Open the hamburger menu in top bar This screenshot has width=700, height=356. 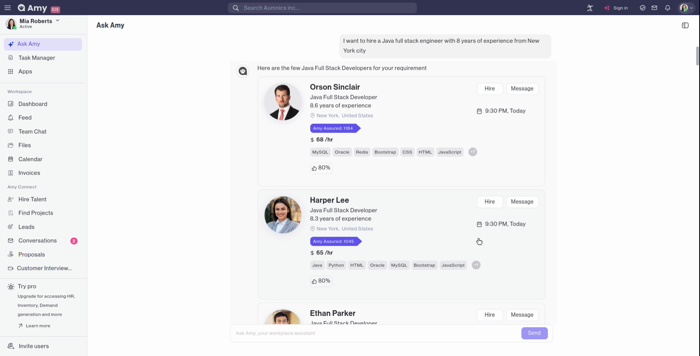tap(8, 8)
